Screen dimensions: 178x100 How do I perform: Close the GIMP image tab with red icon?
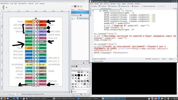coord(6,7)
